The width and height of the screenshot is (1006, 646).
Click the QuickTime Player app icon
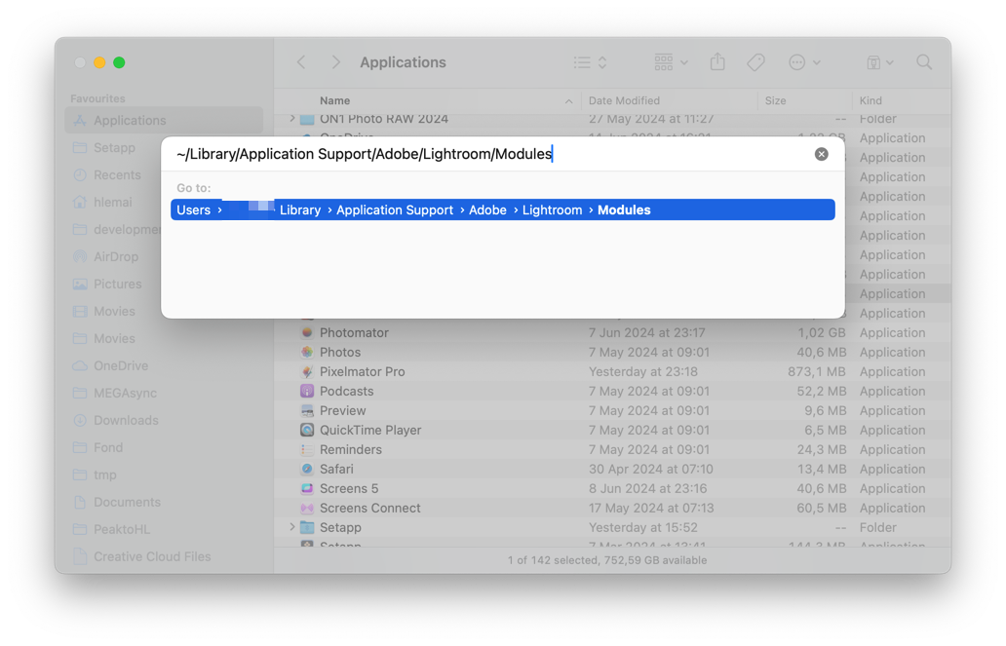click(307, 430)
